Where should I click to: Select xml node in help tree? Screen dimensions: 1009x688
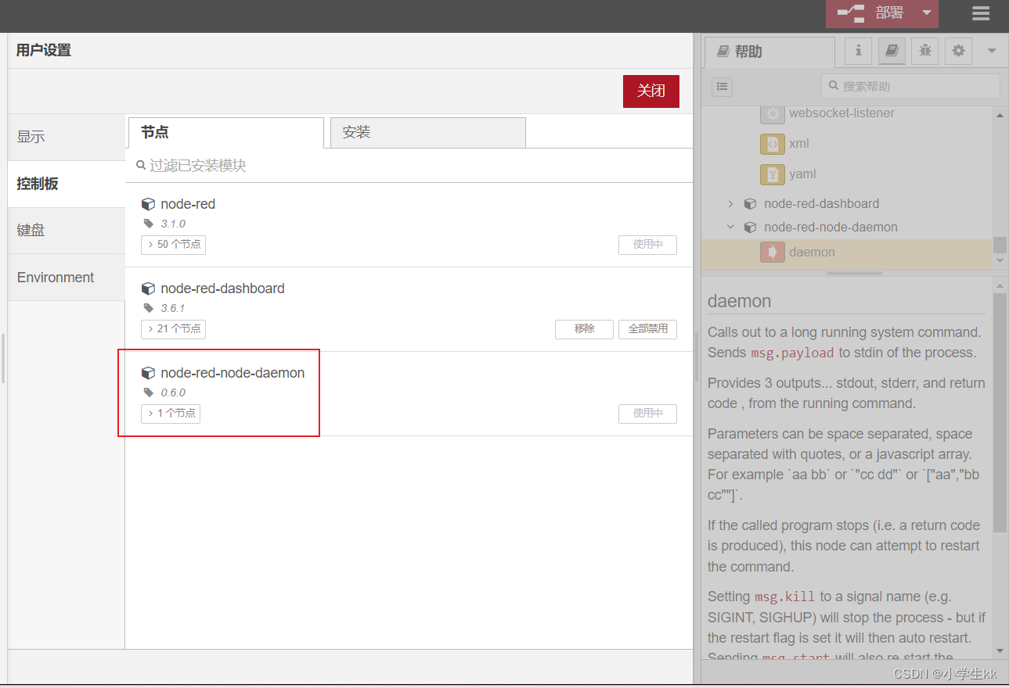click(x=799, y=144)
